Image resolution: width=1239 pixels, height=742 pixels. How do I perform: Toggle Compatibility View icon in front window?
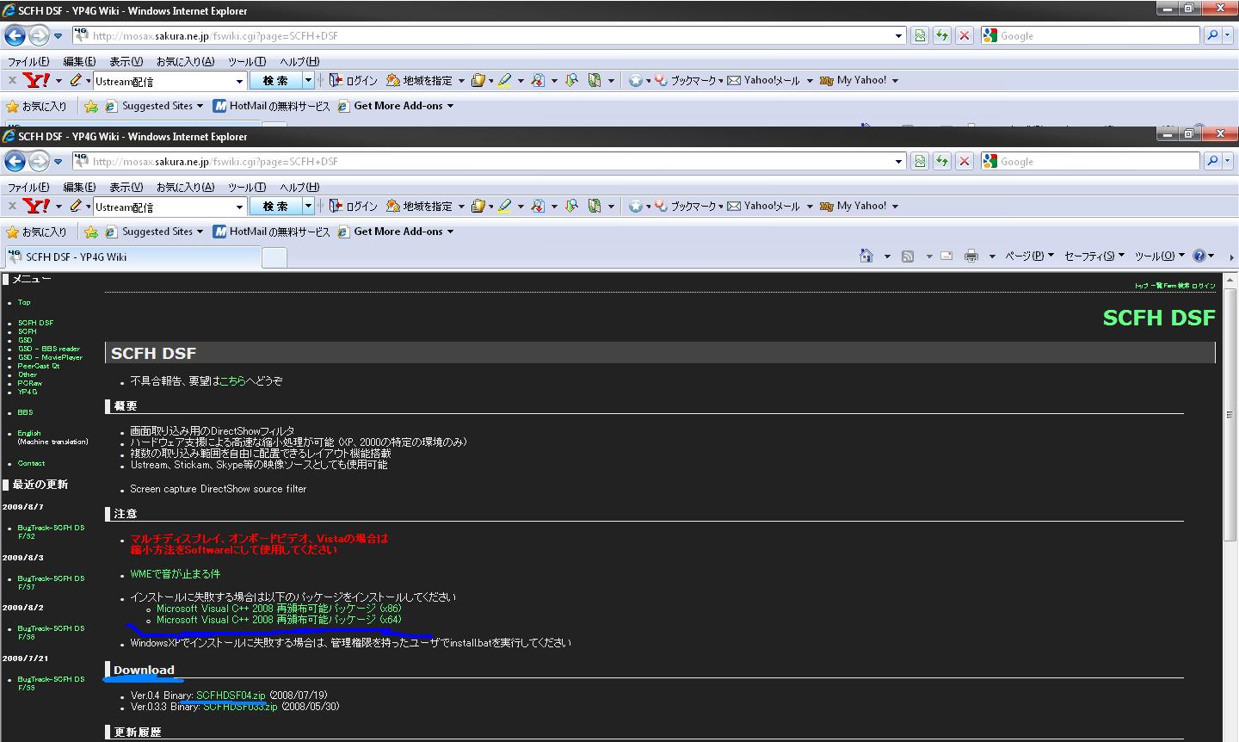tap(920, 161)
